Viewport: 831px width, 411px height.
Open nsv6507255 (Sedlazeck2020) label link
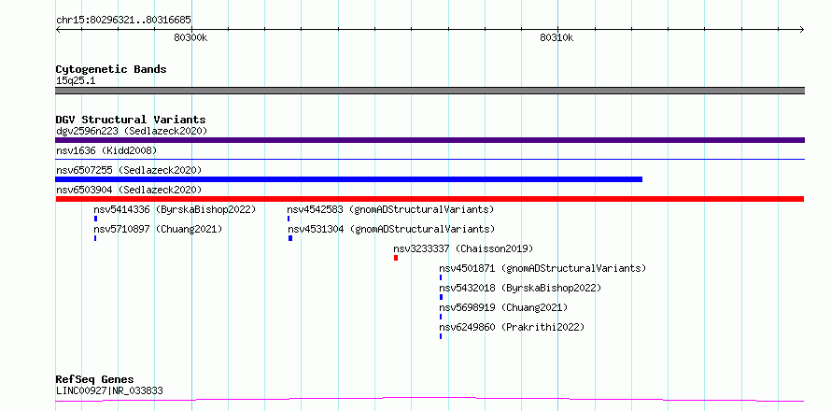tap(129, 170)
